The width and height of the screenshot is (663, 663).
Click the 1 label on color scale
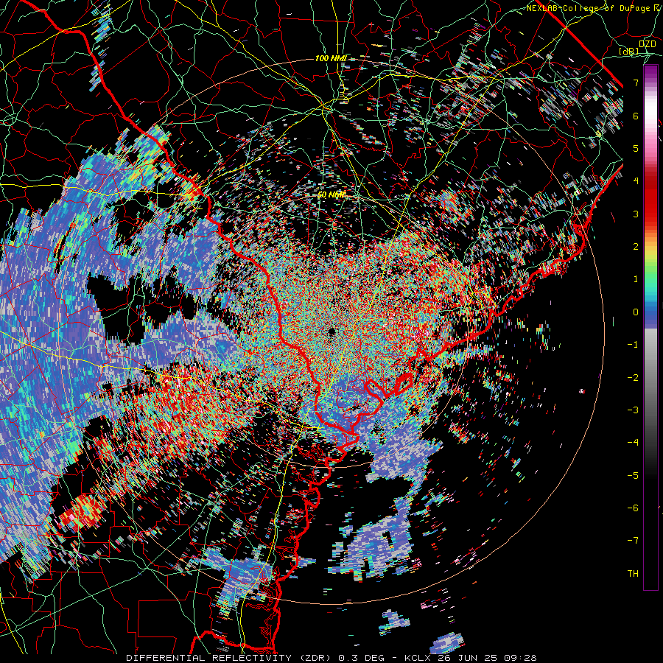pos(636,279)
